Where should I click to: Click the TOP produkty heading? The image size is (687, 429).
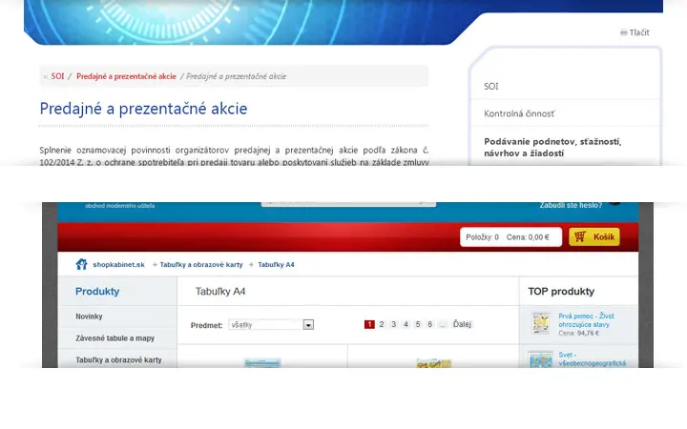pos(561,291)
